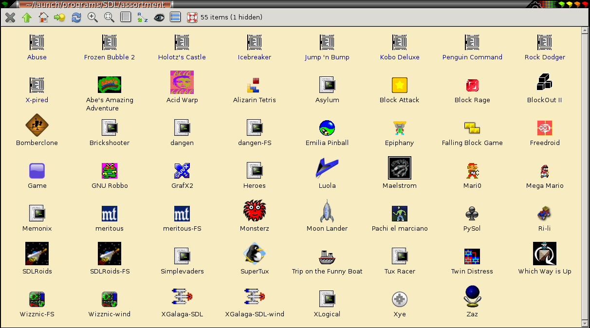Viewport: 590px width, 328px height.
Task: Jump to the home directory icon
Action: point(43,18)
